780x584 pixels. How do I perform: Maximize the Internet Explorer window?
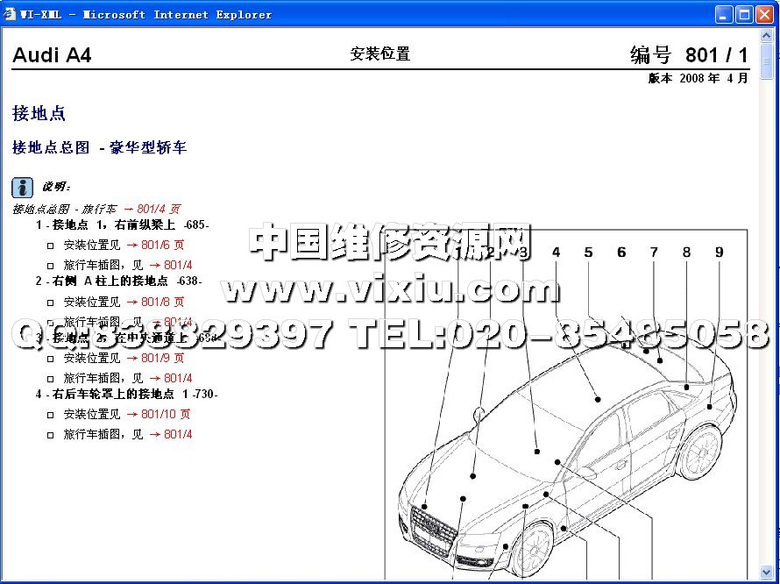tap(744, 14)
